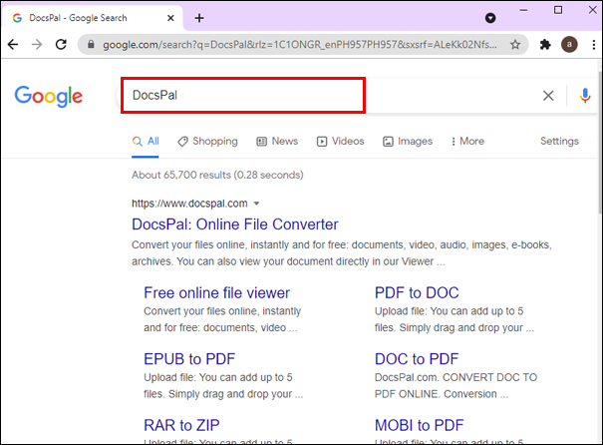Open the MOBI to PDF sitelink
603x445 pixels.
click(x=420, y=425)
